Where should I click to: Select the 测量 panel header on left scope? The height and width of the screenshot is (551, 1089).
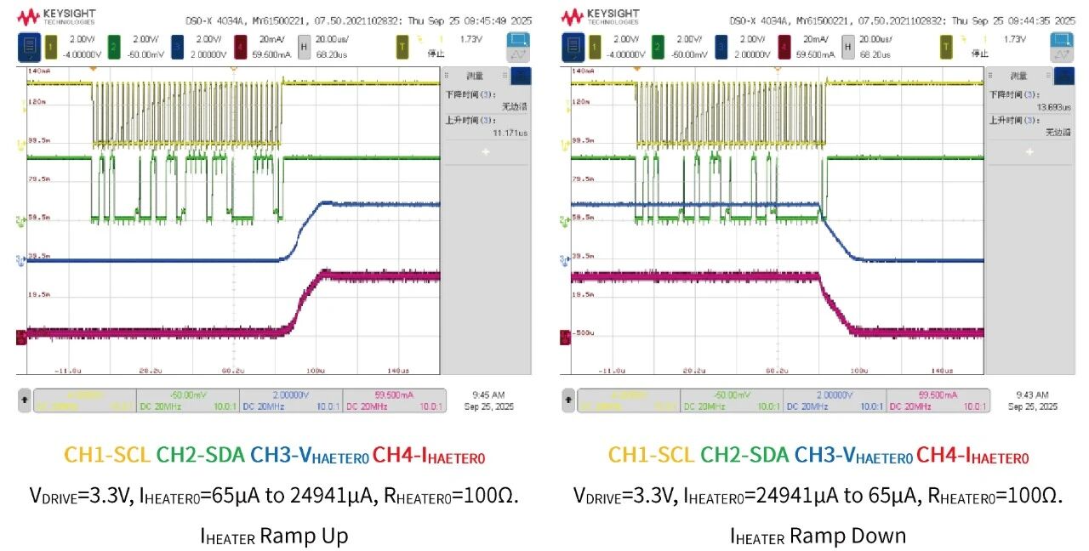[x=476, y=76]
